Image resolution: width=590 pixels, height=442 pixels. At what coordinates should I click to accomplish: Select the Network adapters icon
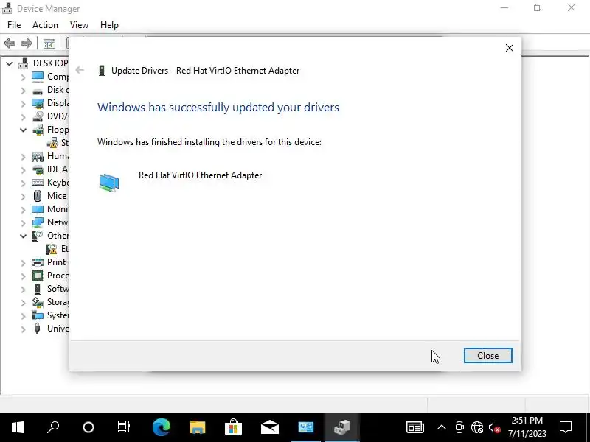coord(38,222)
